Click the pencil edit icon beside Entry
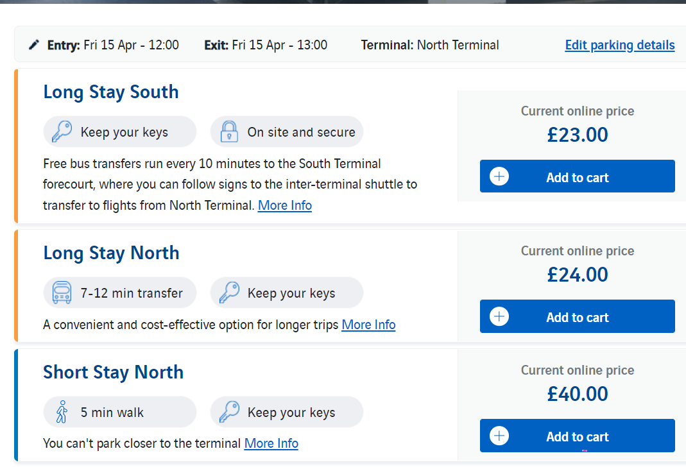Screen dimensions: 686x476 pos(34,45)
